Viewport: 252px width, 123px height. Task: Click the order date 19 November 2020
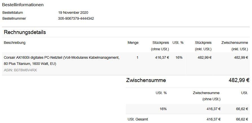click(73, 12)
